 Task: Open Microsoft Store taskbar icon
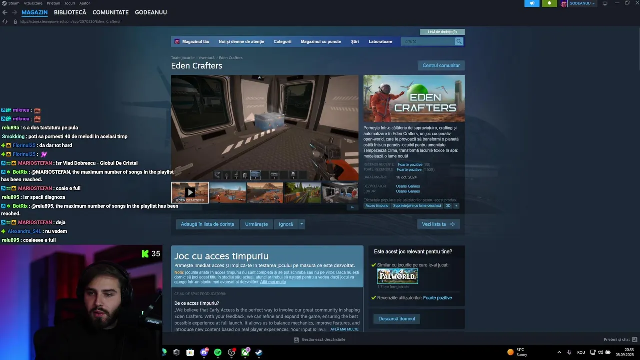click(x=190, y=352)
